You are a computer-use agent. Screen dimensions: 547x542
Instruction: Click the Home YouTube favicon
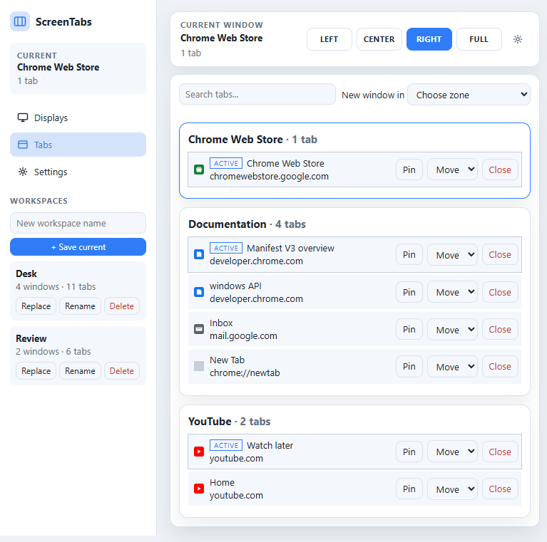199,489
